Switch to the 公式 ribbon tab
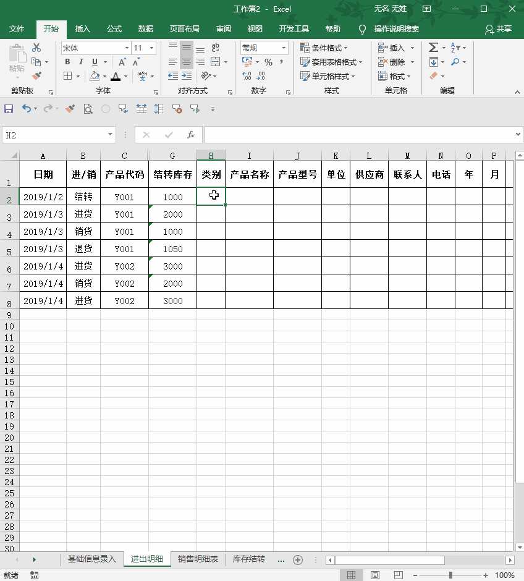Viewport: 524px width, 581px height. 114,29
